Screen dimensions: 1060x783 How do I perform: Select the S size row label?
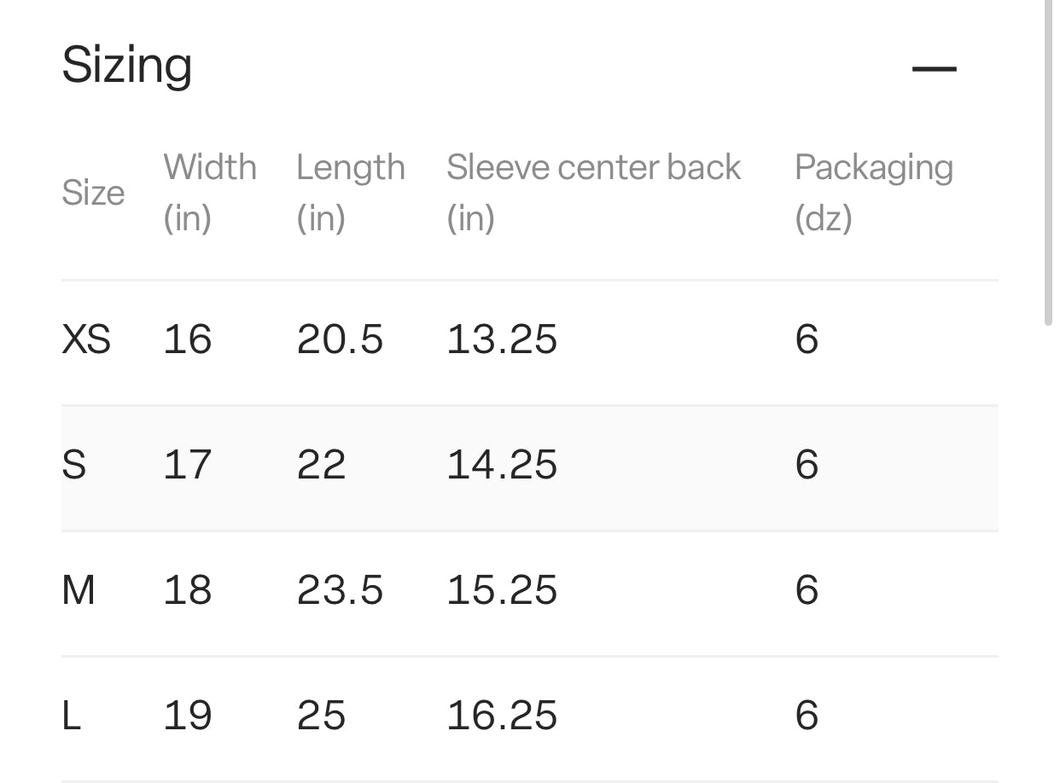click(74, 465)
